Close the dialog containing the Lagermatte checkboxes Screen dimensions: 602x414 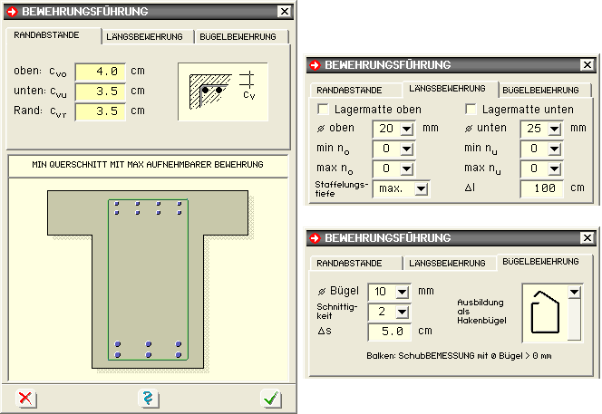pyautogui.click(x=589, y=65)
